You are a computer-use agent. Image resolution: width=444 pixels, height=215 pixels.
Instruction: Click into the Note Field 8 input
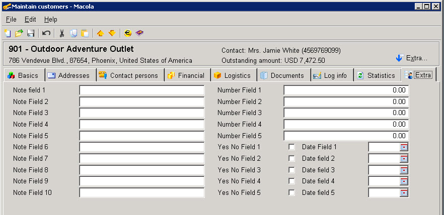click(x=141, y=170)
